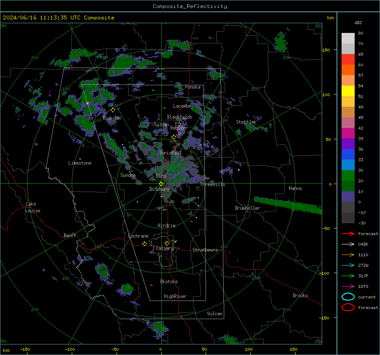Select the light blue swatch between 33 and 30
The height and width of the screenshot is (355, 380).
coord(348,165)
